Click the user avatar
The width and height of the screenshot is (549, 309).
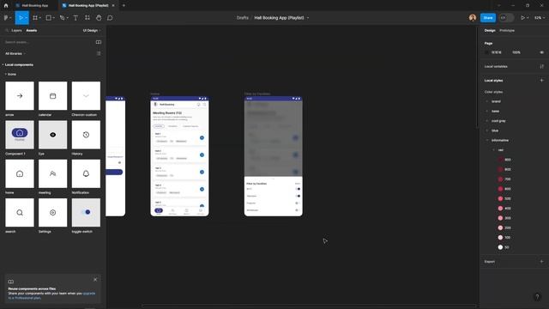click(x=473, y=18)
